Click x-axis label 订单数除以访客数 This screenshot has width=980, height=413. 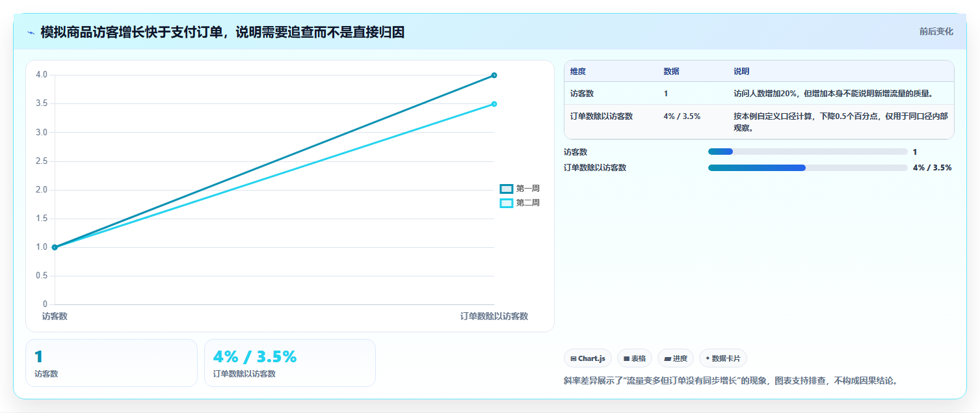point(494,316)
